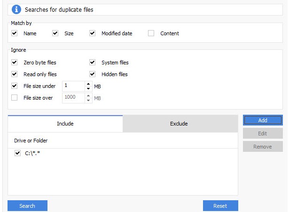This screenshot has width=297, height=212.
Task: Increase File size under with up arrow
Action: pos(88,84)
